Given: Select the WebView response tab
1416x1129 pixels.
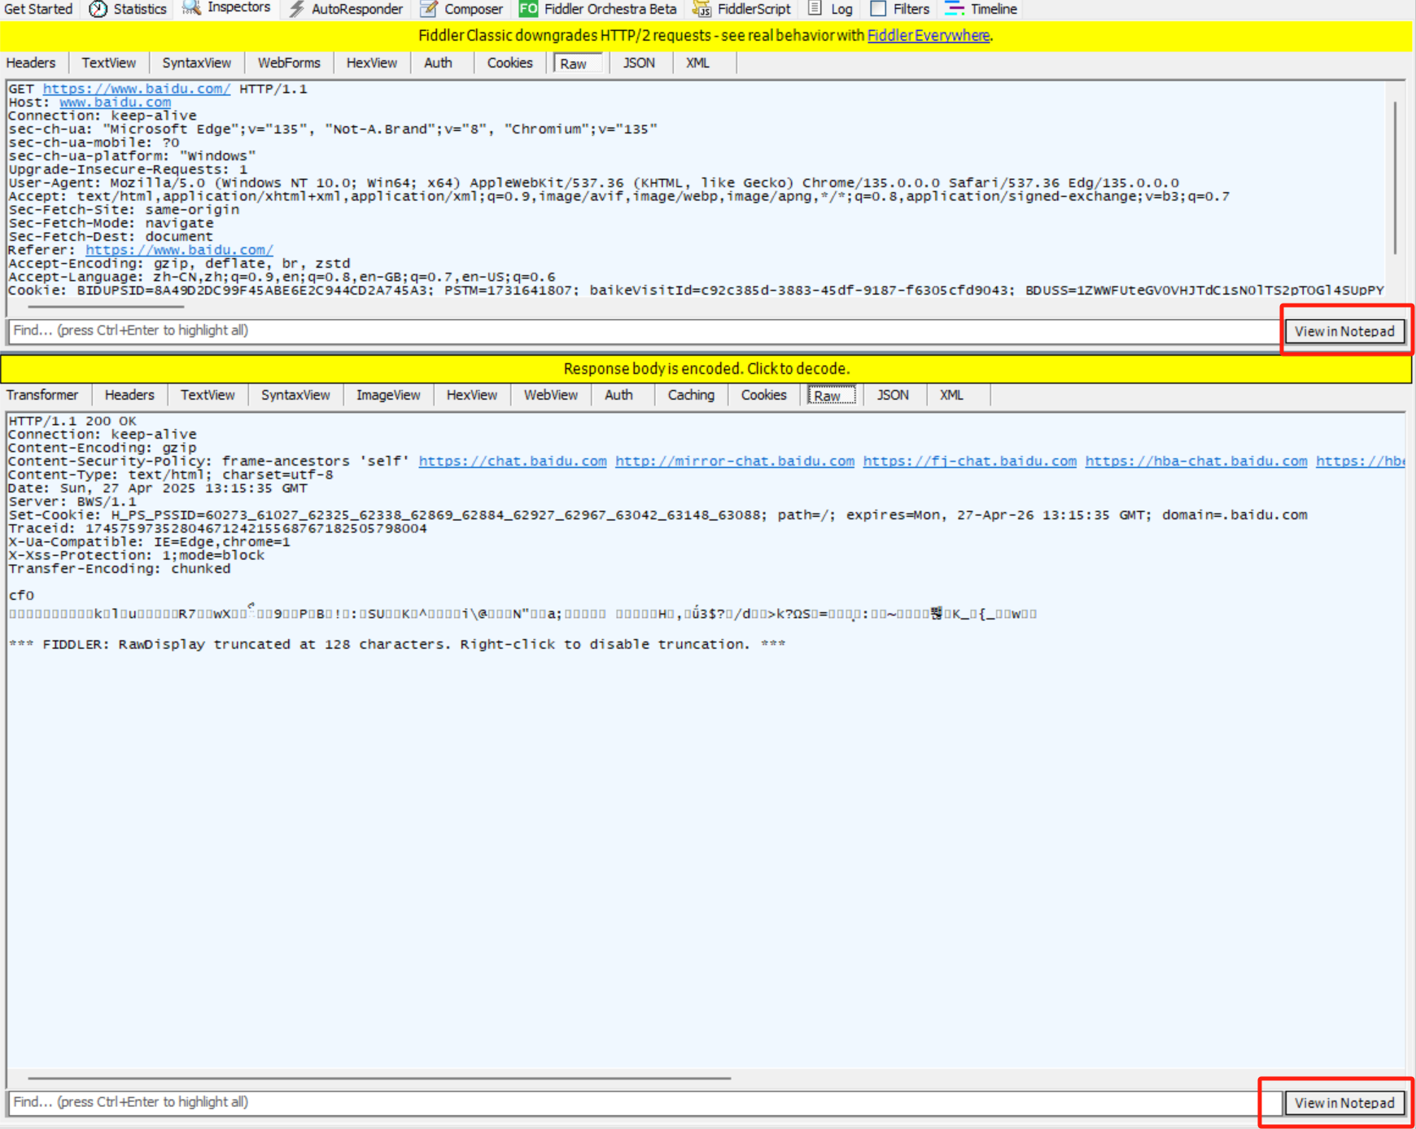Looking at the screenshot, I should (551, 396).
